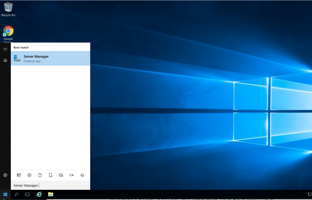Filter search results by documents
The height and width of the screenshot is (200, 312).
40,175
